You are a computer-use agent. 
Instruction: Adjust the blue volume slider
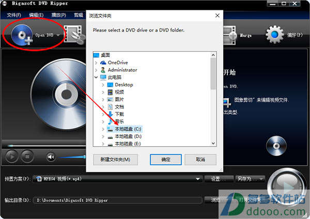pos(72,157)
